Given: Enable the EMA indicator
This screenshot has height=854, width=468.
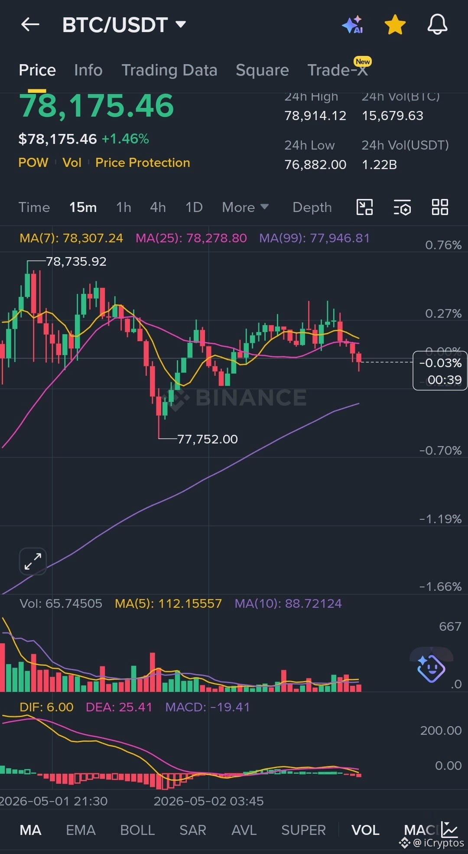Looking at the screenshot, I should pos(81,830).
